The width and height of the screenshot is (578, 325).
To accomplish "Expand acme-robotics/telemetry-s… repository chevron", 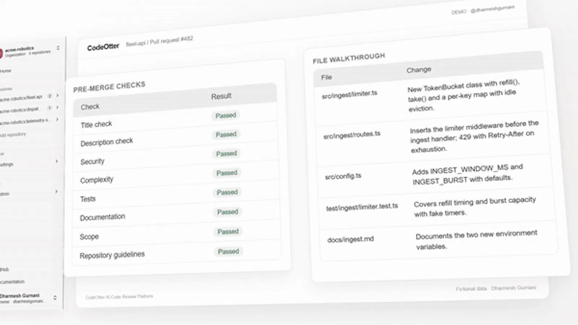I will click(57, 119).
